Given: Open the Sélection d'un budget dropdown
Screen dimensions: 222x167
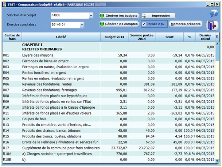Looking at the screenshot, I should pos(91,16).
